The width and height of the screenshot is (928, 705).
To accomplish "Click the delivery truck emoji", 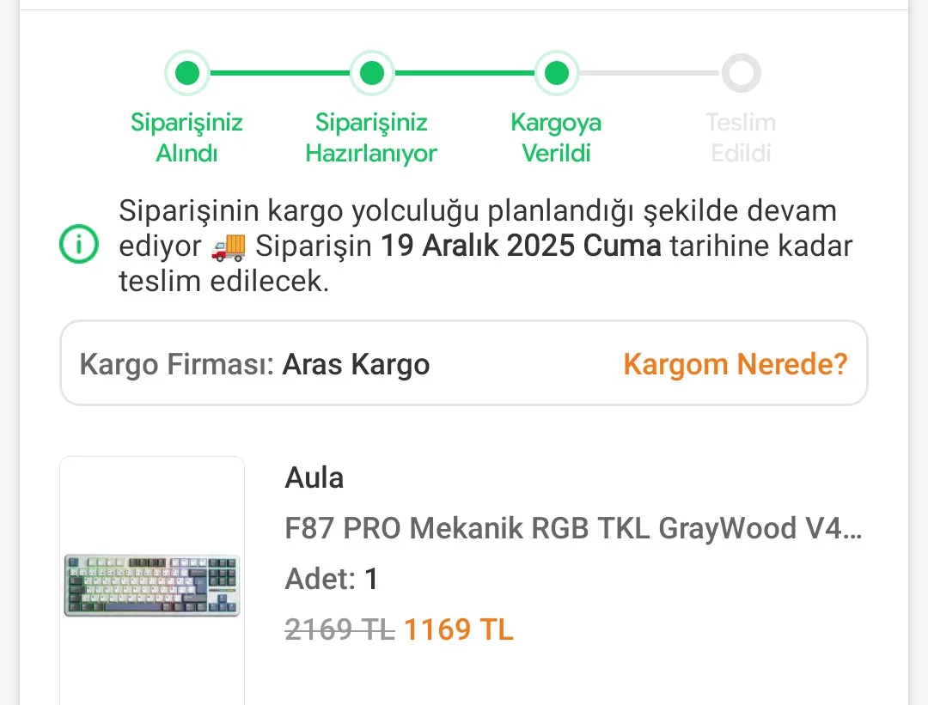I will [x=229, y=246].
